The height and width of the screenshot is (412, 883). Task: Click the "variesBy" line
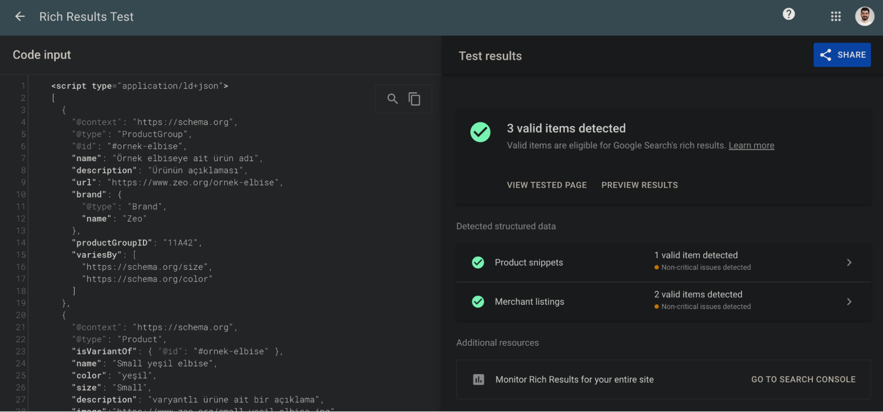(x=104, y=255)
